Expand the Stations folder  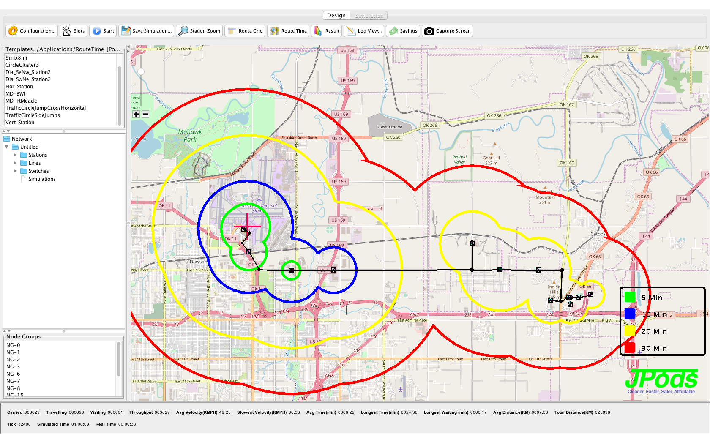coord(15,155)
